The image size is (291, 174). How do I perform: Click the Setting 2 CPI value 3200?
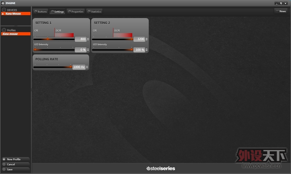tap(139, 39)
